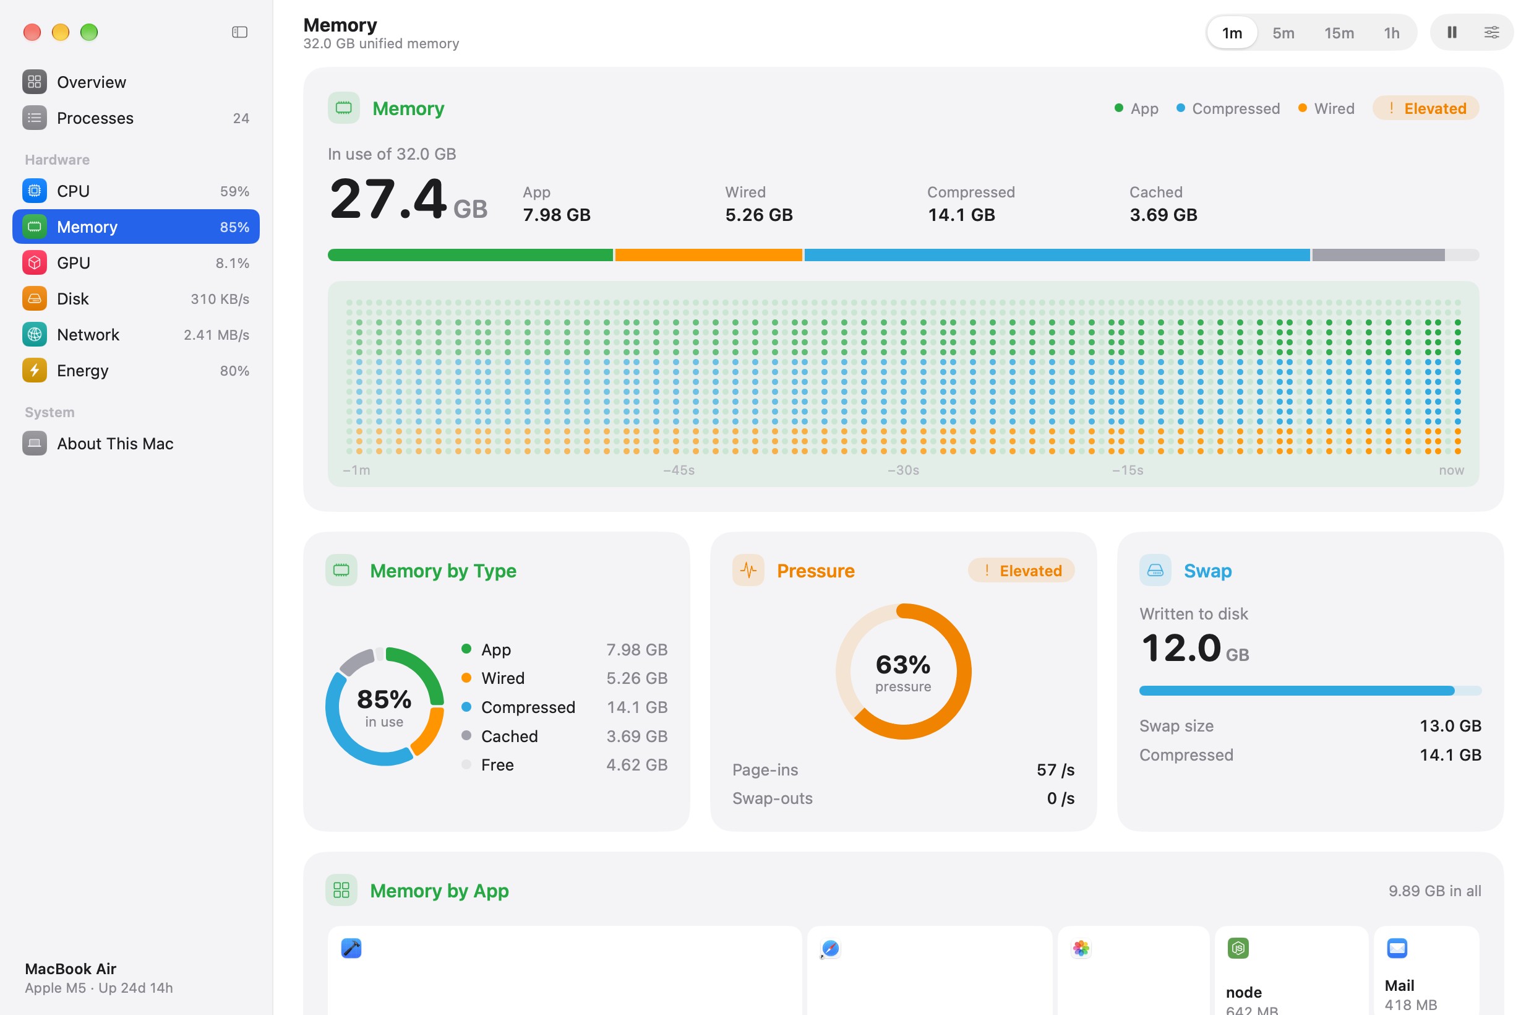This screenshot has width=1534, height=1015.
Task: Open Network in the sidebar
Action: pos(136,335)
